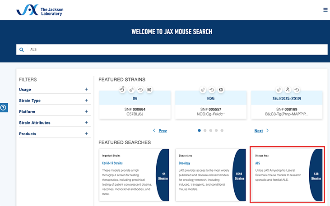
Task: Expand the Usage filter
Action: 86,89
